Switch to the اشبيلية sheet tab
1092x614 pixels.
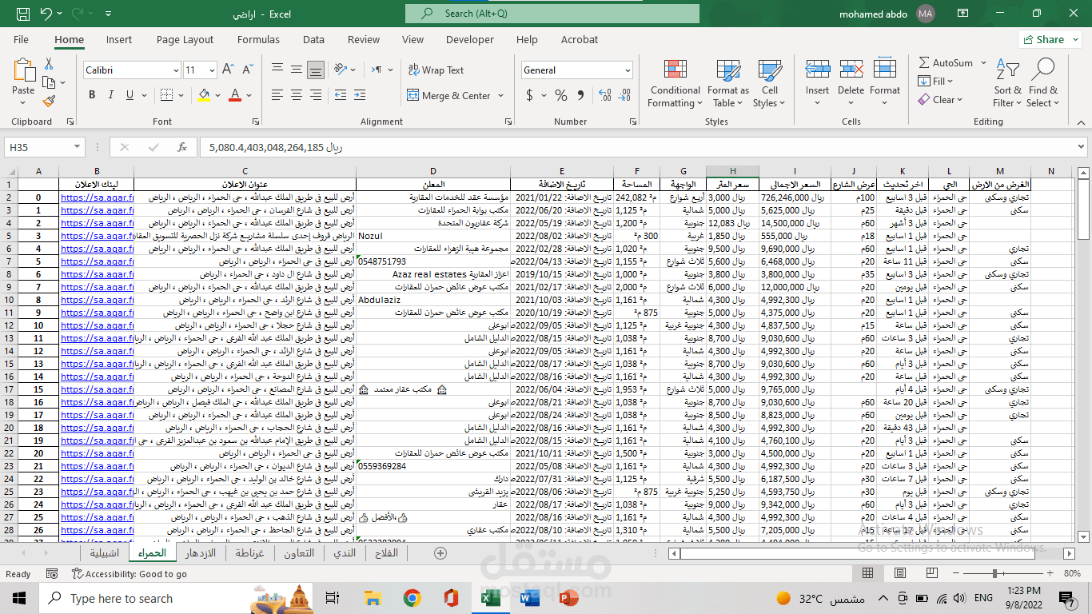point(105,553)
